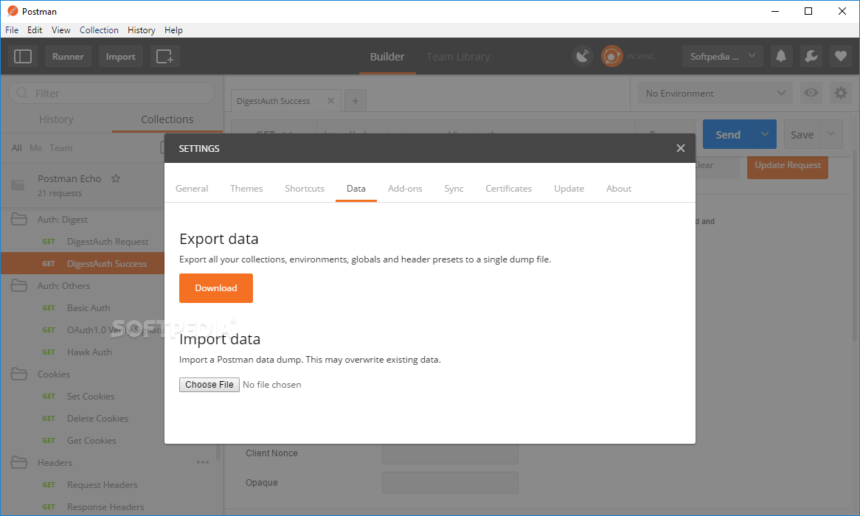The image size is (860, 516).
Task: Open manage environments gear
Action: coord(840,93)
